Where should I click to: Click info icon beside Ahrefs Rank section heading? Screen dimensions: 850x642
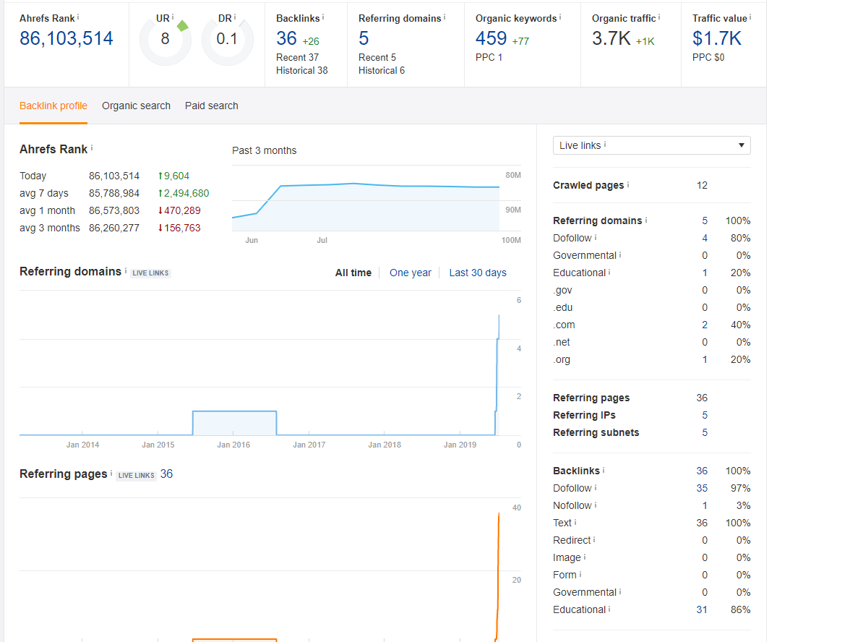pos(92,147)
